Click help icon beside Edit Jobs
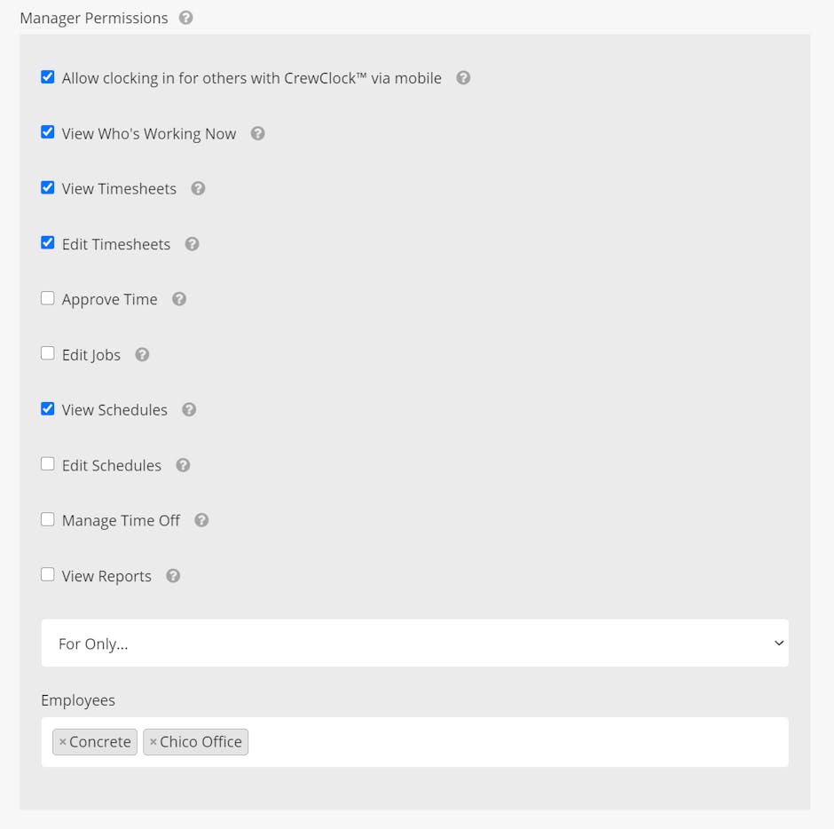 pyautogui.click(x=142, y=355)
